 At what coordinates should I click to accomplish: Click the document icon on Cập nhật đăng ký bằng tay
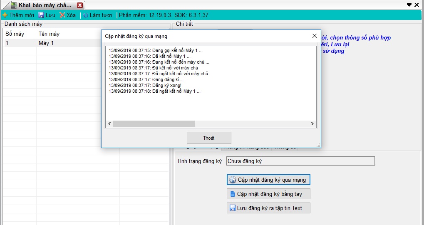click(x=233, y=194)
